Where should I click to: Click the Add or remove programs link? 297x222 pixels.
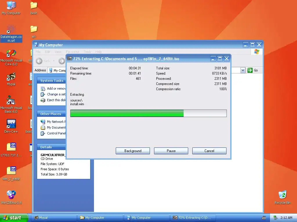pyautogui.click(x=57, y=88)
